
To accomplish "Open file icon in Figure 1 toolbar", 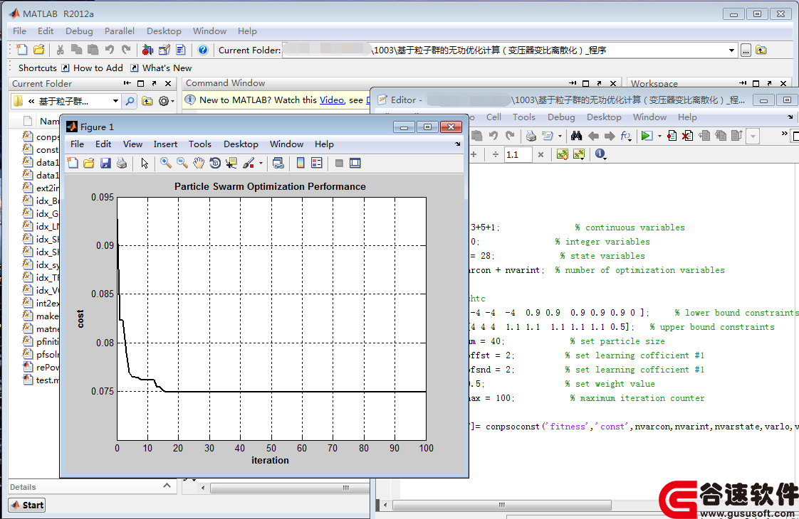I will point(89,163).
